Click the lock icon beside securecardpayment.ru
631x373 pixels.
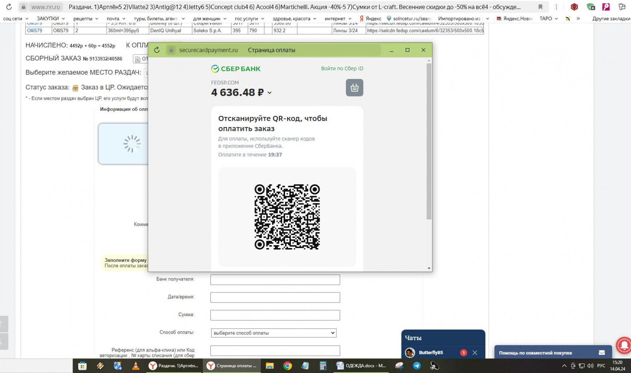pyautogui.click(x=171, y=50)
